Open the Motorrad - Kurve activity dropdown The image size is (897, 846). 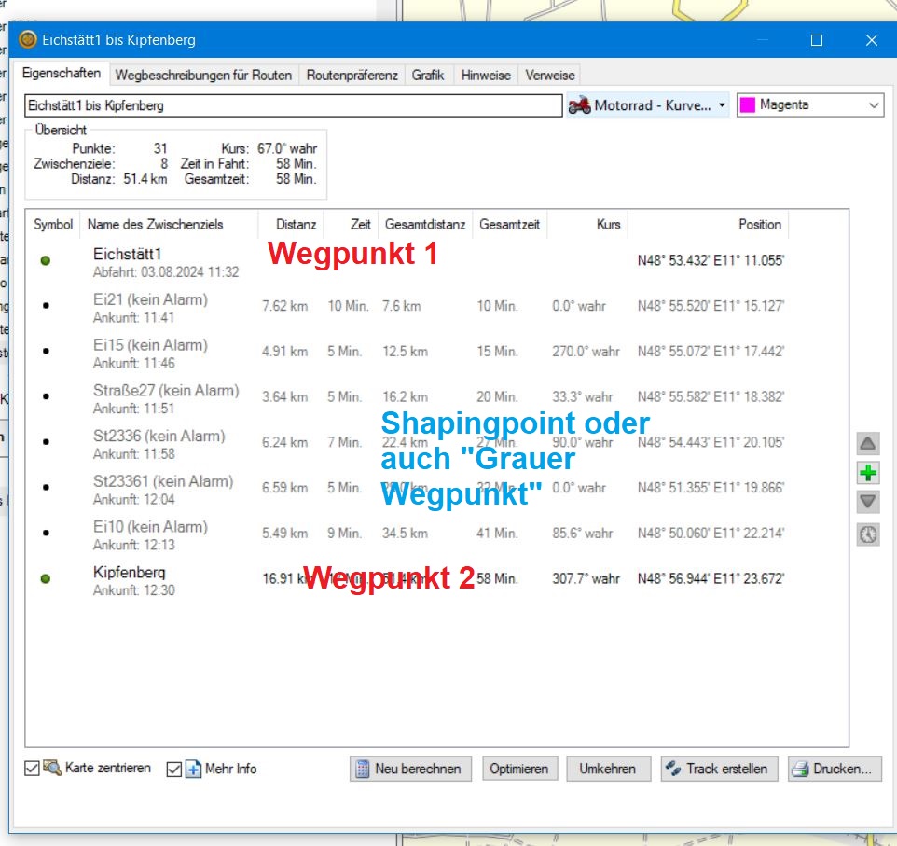point(648,105)
